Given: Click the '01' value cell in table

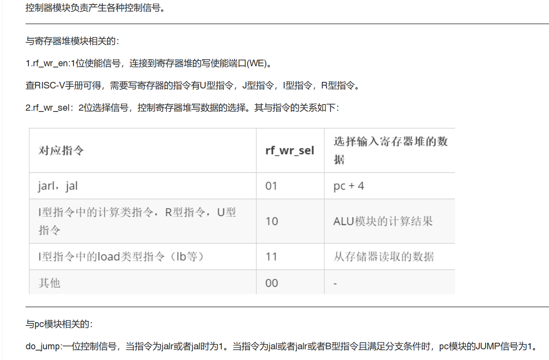Looking at the screenshot, I should [271, 186].
